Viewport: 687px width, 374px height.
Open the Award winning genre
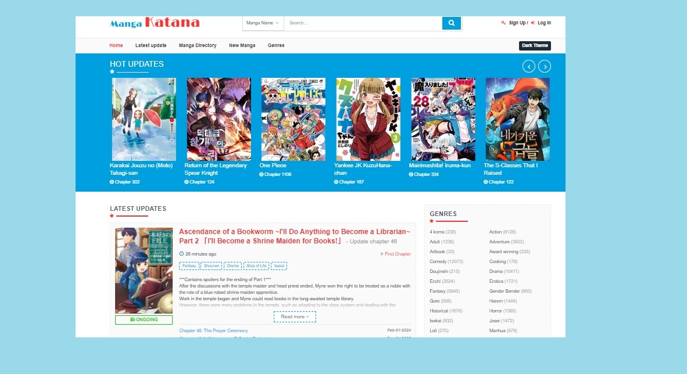(510, 252)
